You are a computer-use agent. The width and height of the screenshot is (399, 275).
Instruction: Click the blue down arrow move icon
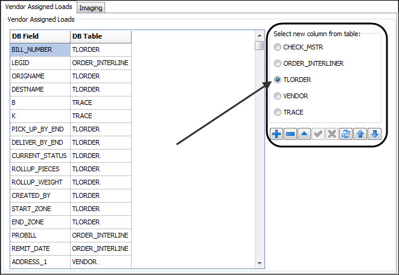click(375, 134)
